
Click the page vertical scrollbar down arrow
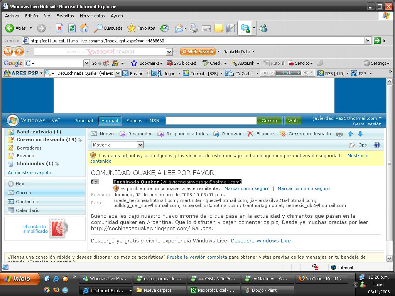tap(389, 259)
